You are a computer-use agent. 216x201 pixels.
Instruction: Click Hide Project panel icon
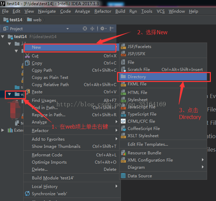pyautogui.click(x=112, y=28)
